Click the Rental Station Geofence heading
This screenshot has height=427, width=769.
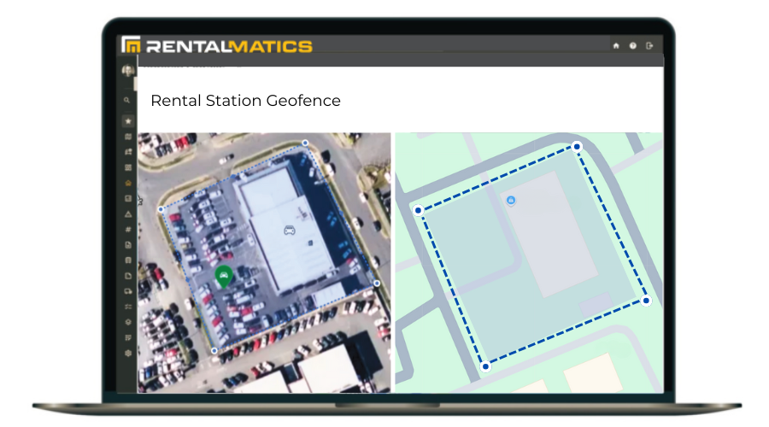(246, 101)
